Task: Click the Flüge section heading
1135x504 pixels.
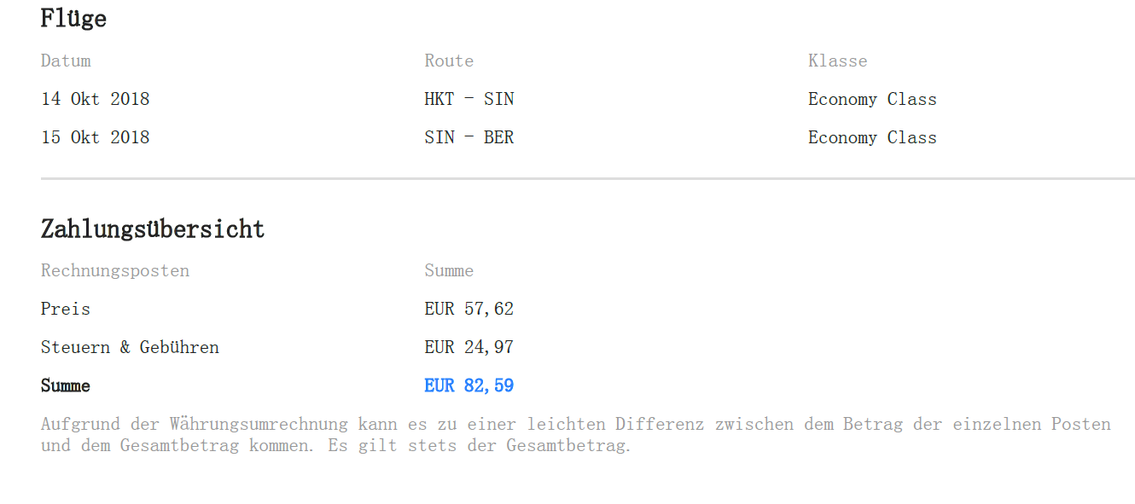Action: point(73,19)
